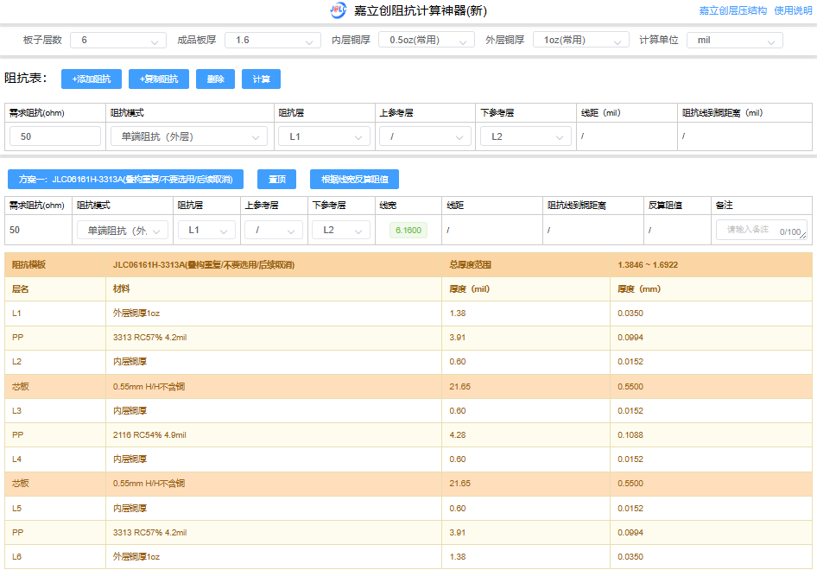Click the 删除 button

[215, 79]
